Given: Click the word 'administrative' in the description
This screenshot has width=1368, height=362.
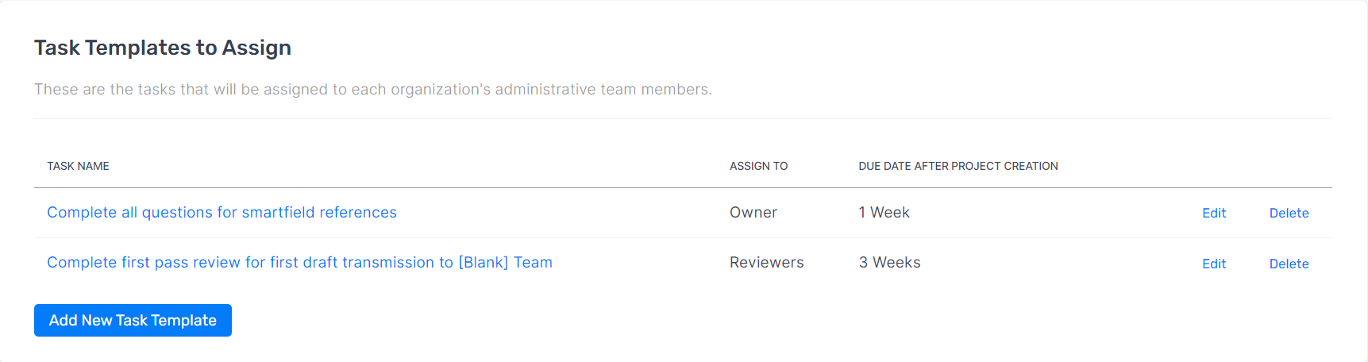Looking at the screenshot, I should (x=545, y=90).
